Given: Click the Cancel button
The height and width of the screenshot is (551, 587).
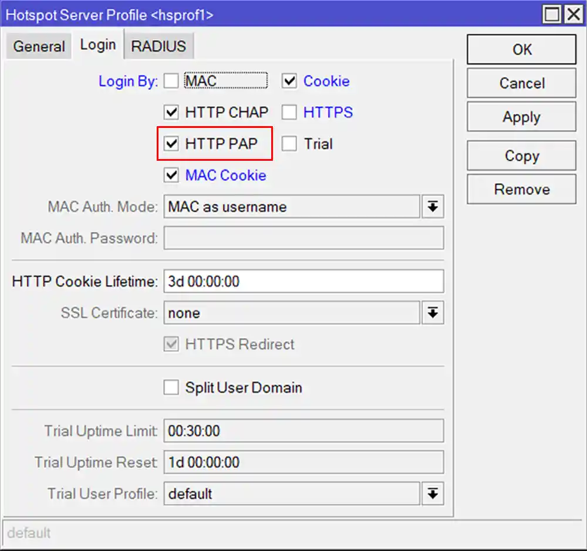Looking at the screenshot, I should click(x=521, y=83).
